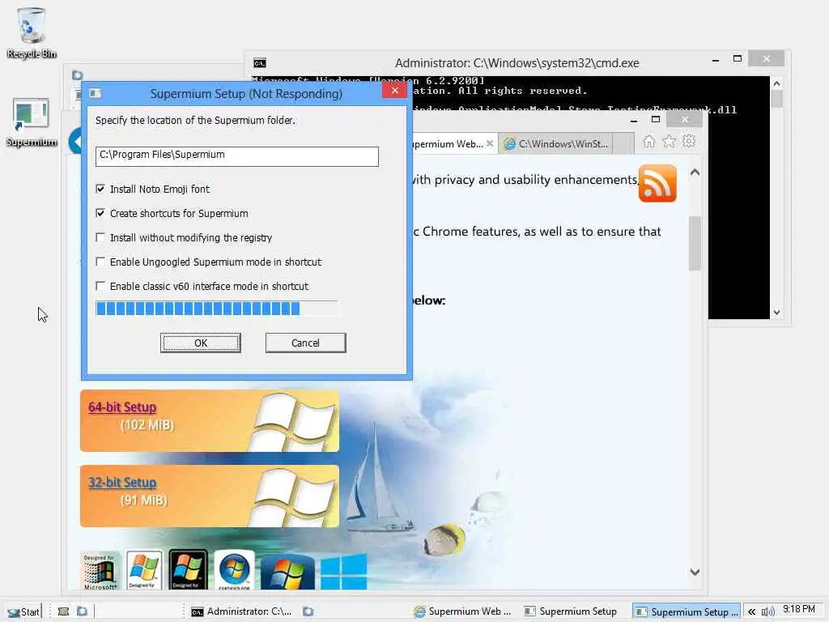Click the inactive Supermium Setup taskbar item

pos(571,611)
